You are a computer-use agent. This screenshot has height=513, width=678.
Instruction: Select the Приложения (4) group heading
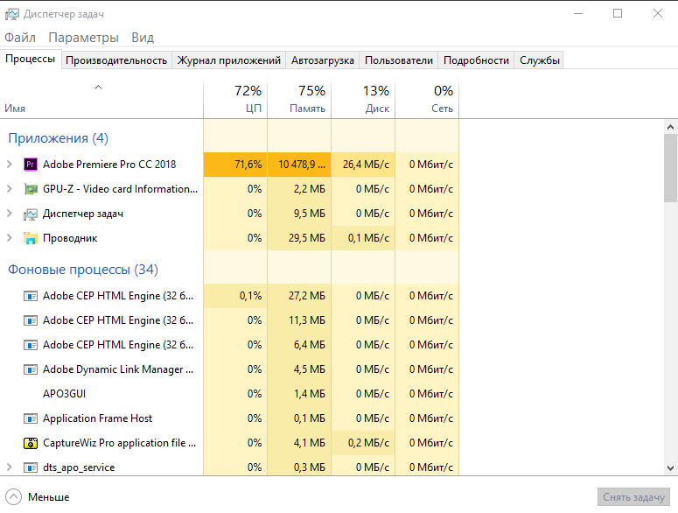(58, 138)
